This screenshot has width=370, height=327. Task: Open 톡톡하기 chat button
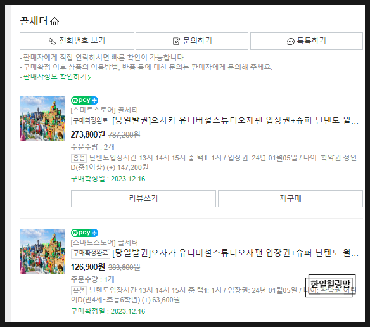(307, 41)
